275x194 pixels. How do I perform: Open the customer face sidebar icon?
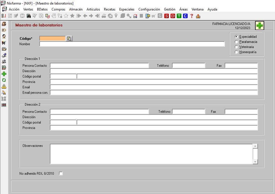tap(4, 36)
